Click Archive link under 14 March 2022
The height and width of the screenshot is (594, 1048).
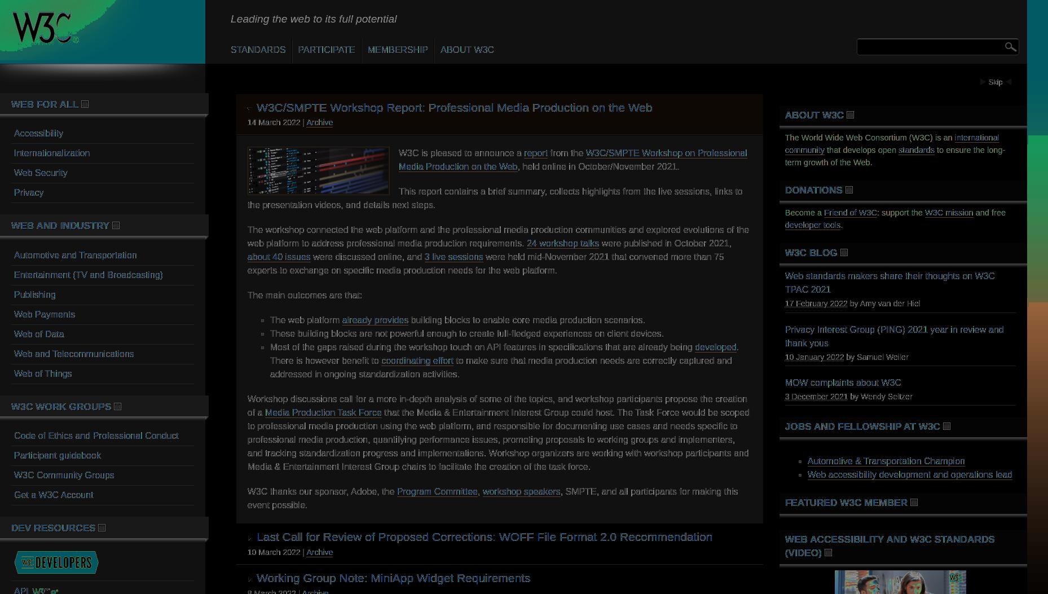tap(319, 122)
